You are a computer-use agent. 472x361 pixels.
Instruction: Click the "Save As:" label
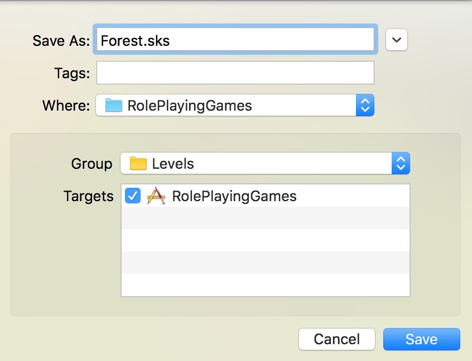click(61, 41)
